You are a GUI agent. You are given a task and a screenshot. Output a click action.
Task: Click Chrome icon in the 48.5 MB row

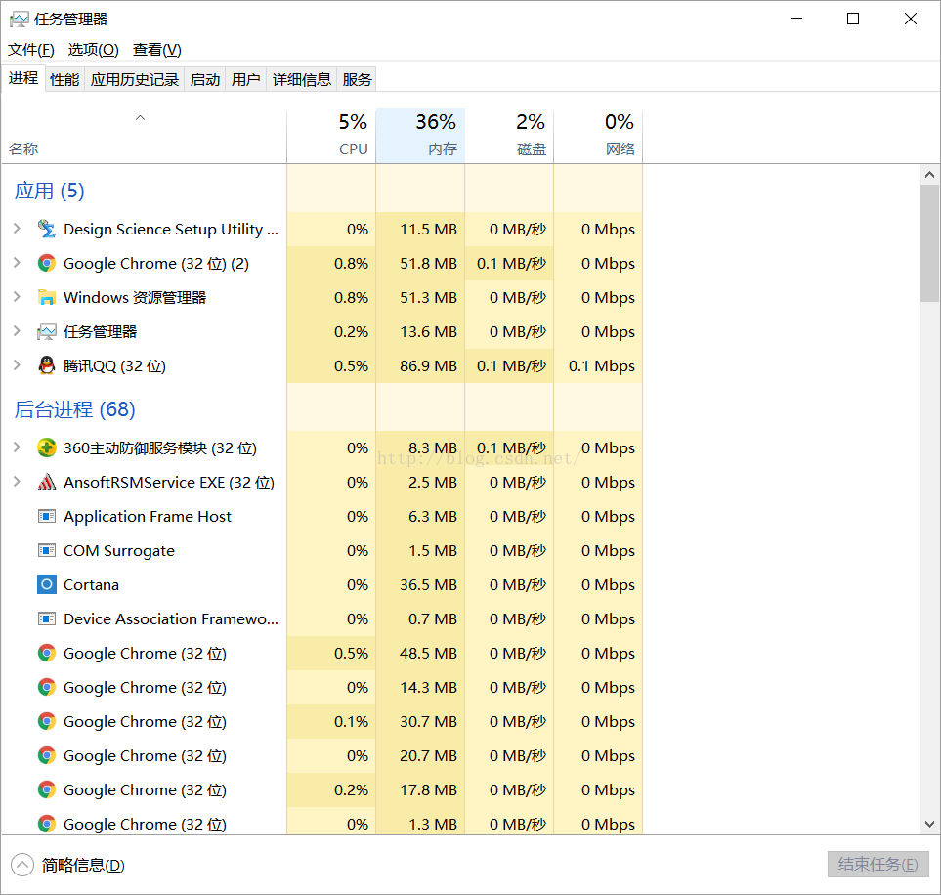point(47,653)
